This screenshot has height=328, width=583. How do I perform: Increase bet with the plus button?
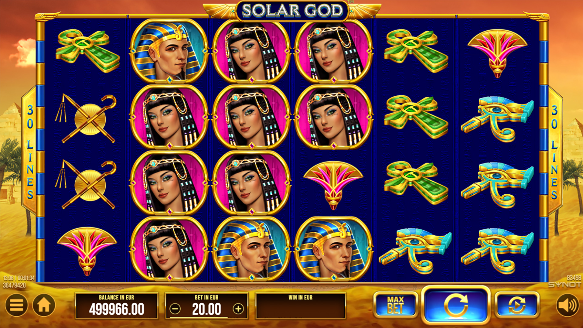tap(238, 309)
